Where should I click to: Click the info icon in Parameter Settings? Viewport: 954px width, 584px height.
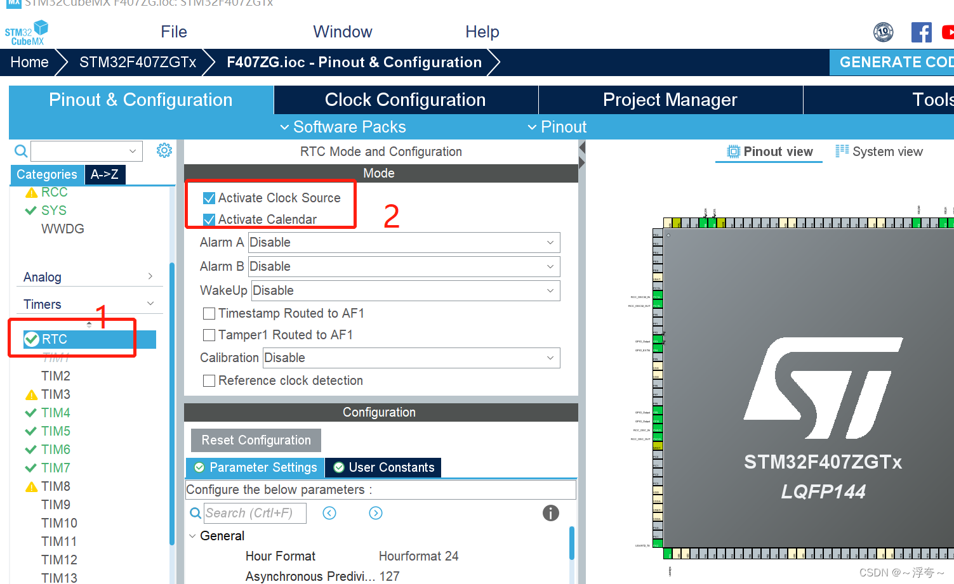point(550,514)
